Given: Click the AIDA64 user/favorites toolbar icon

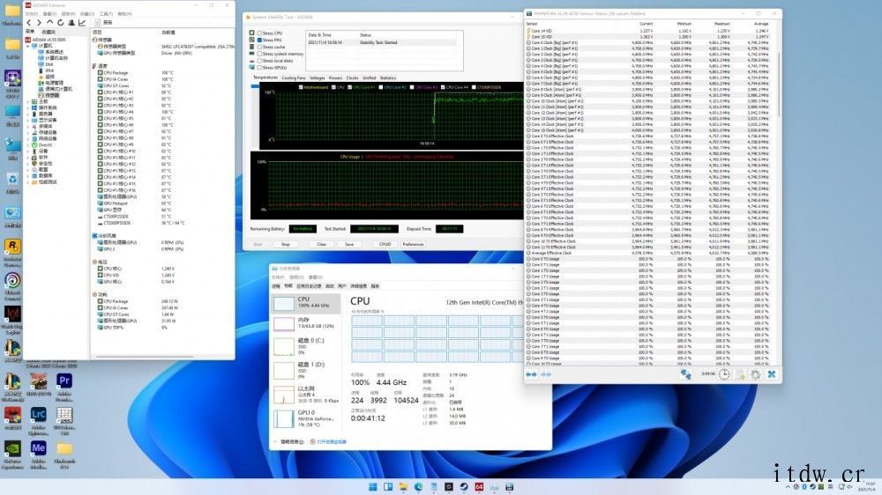Looking at the screenshot, I should click(x=71, y=23).
